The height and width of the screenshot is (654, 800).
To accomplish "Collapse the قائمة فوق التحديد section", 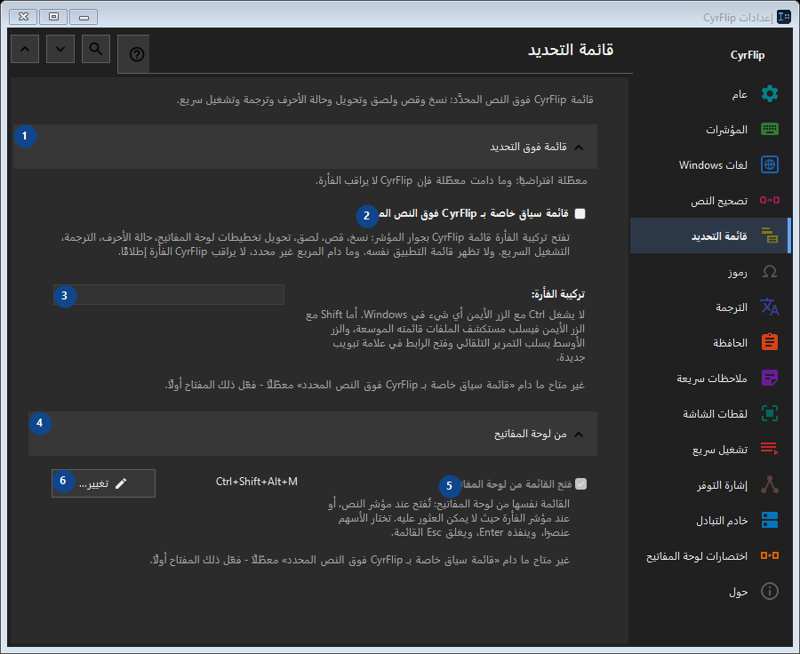I will (305, 147).
